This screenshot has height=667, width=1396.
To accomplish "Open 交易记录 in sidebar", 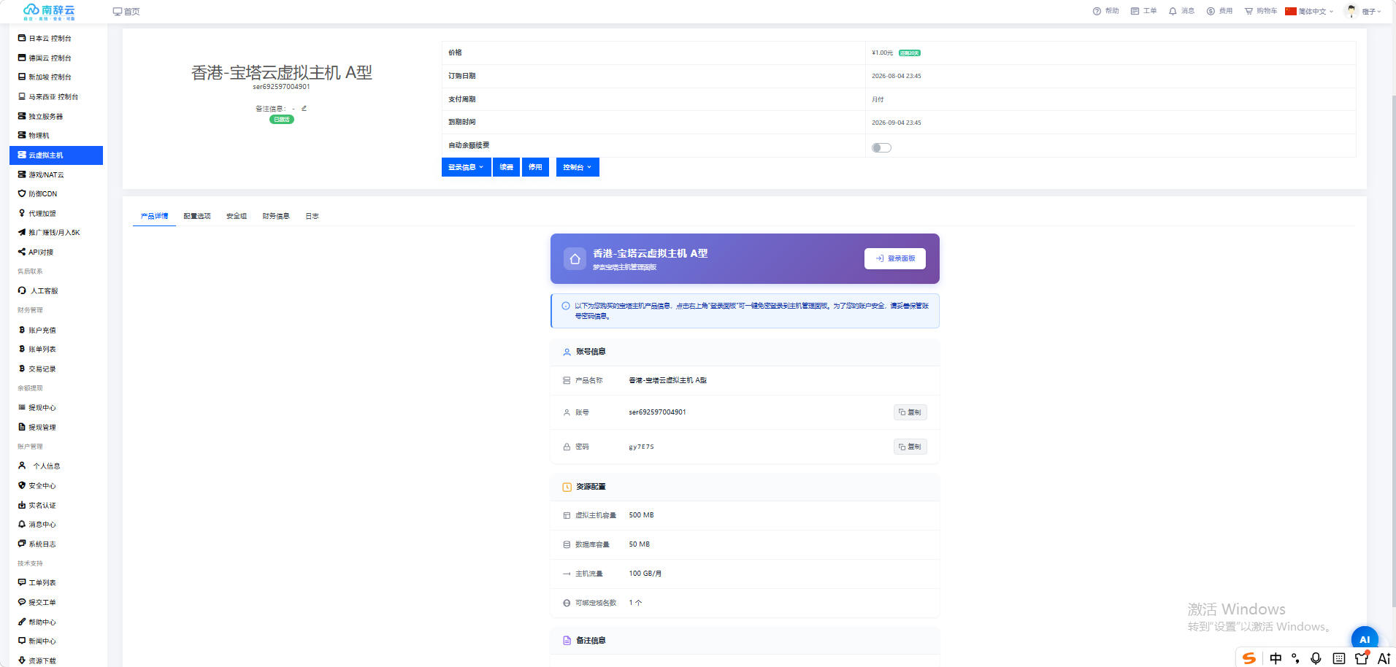I will point(56,369).
